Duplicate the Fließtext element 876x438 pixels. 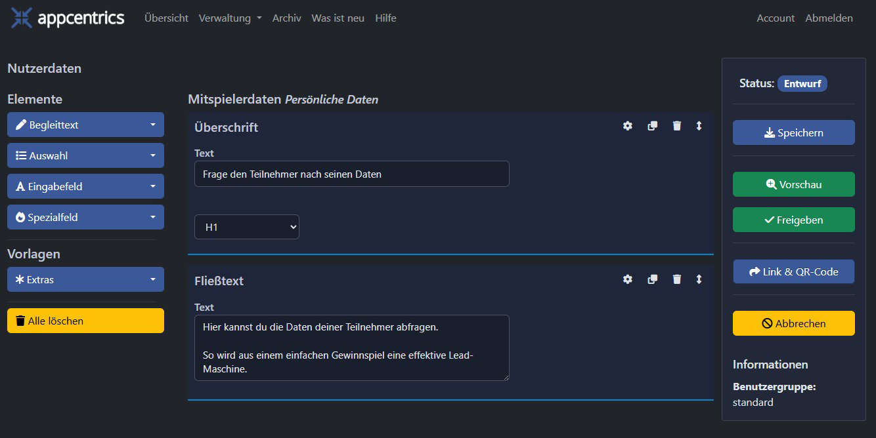[x=652, y=279]
